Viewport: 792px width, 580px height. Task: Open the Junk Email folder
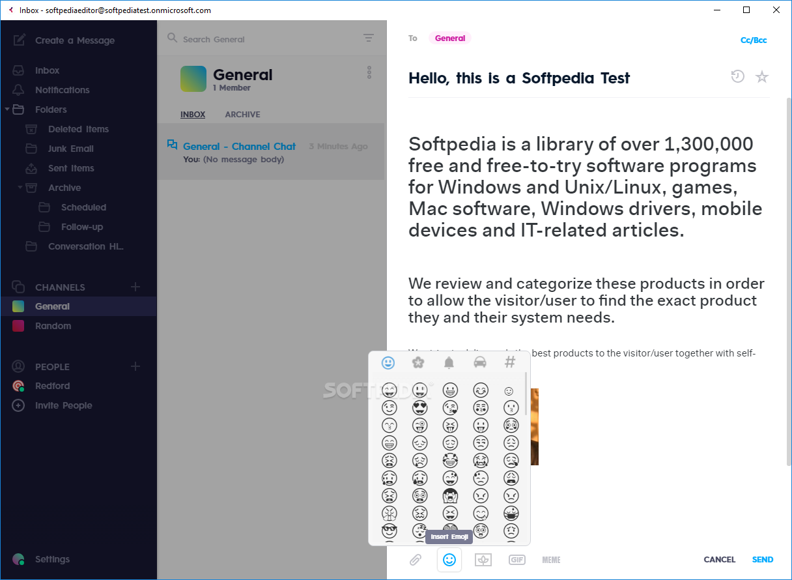pyautogui.click(x=70, y=149)
